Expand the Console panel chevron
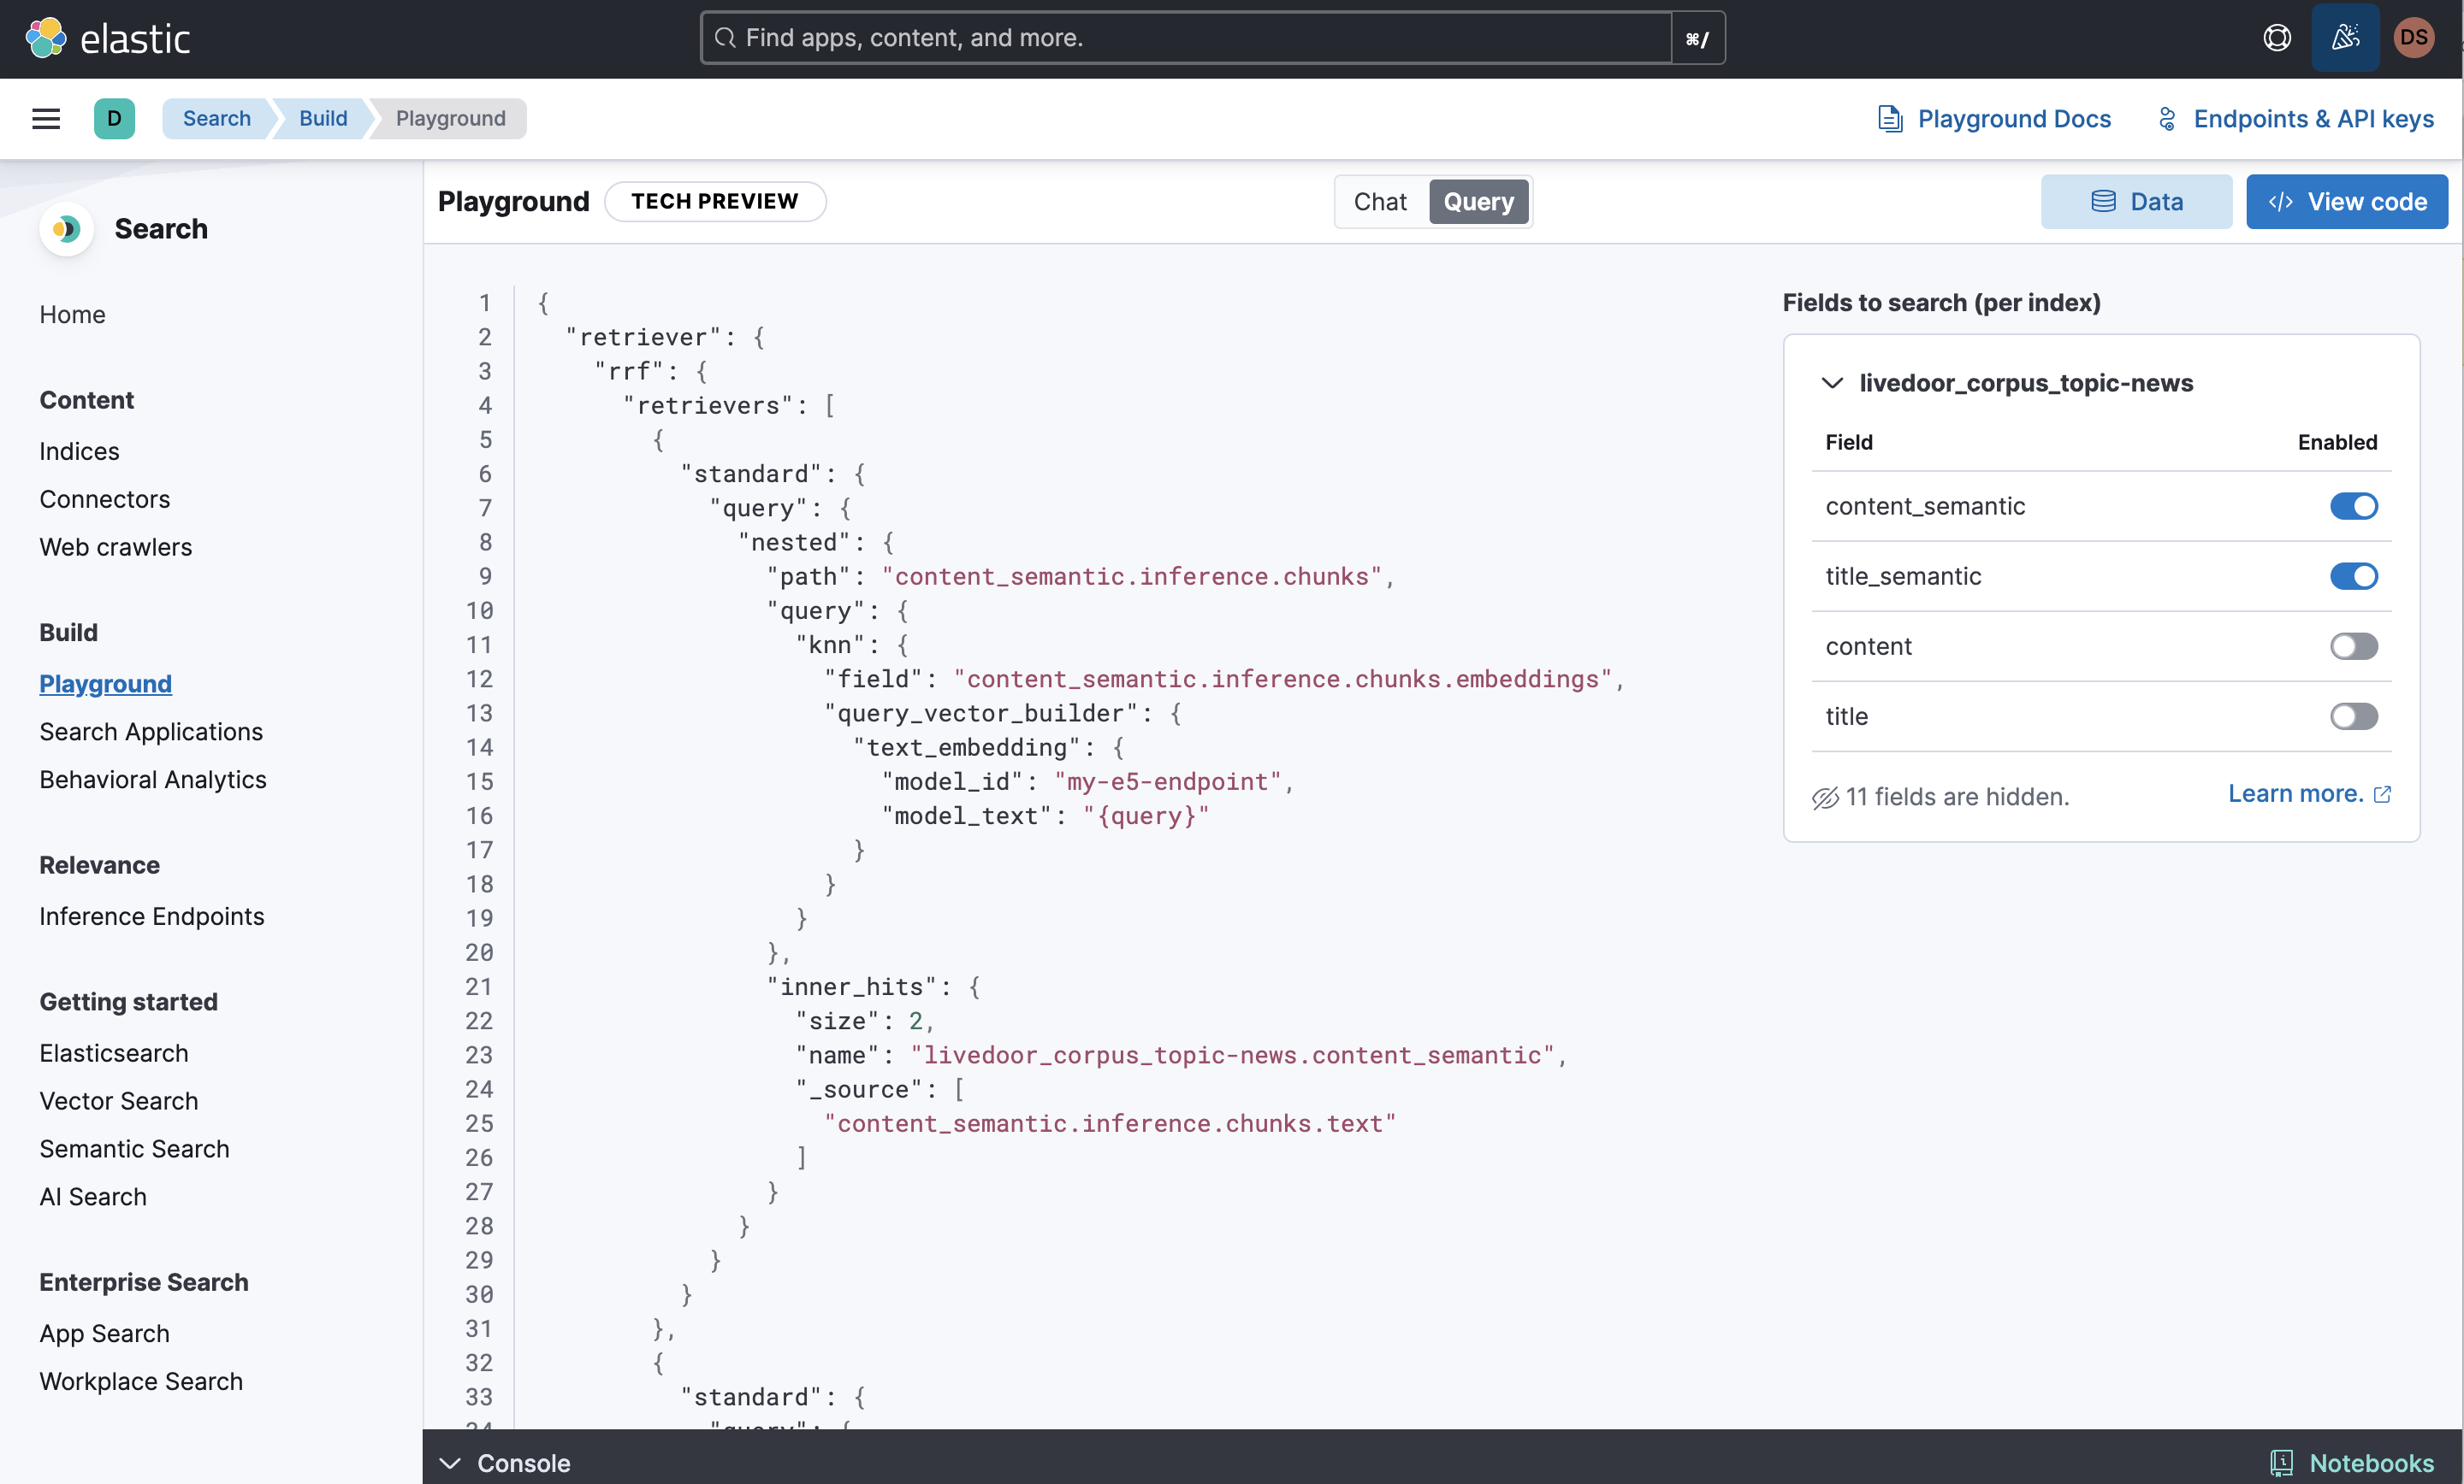2464x1484 pixels. (x=450, y=1463)
